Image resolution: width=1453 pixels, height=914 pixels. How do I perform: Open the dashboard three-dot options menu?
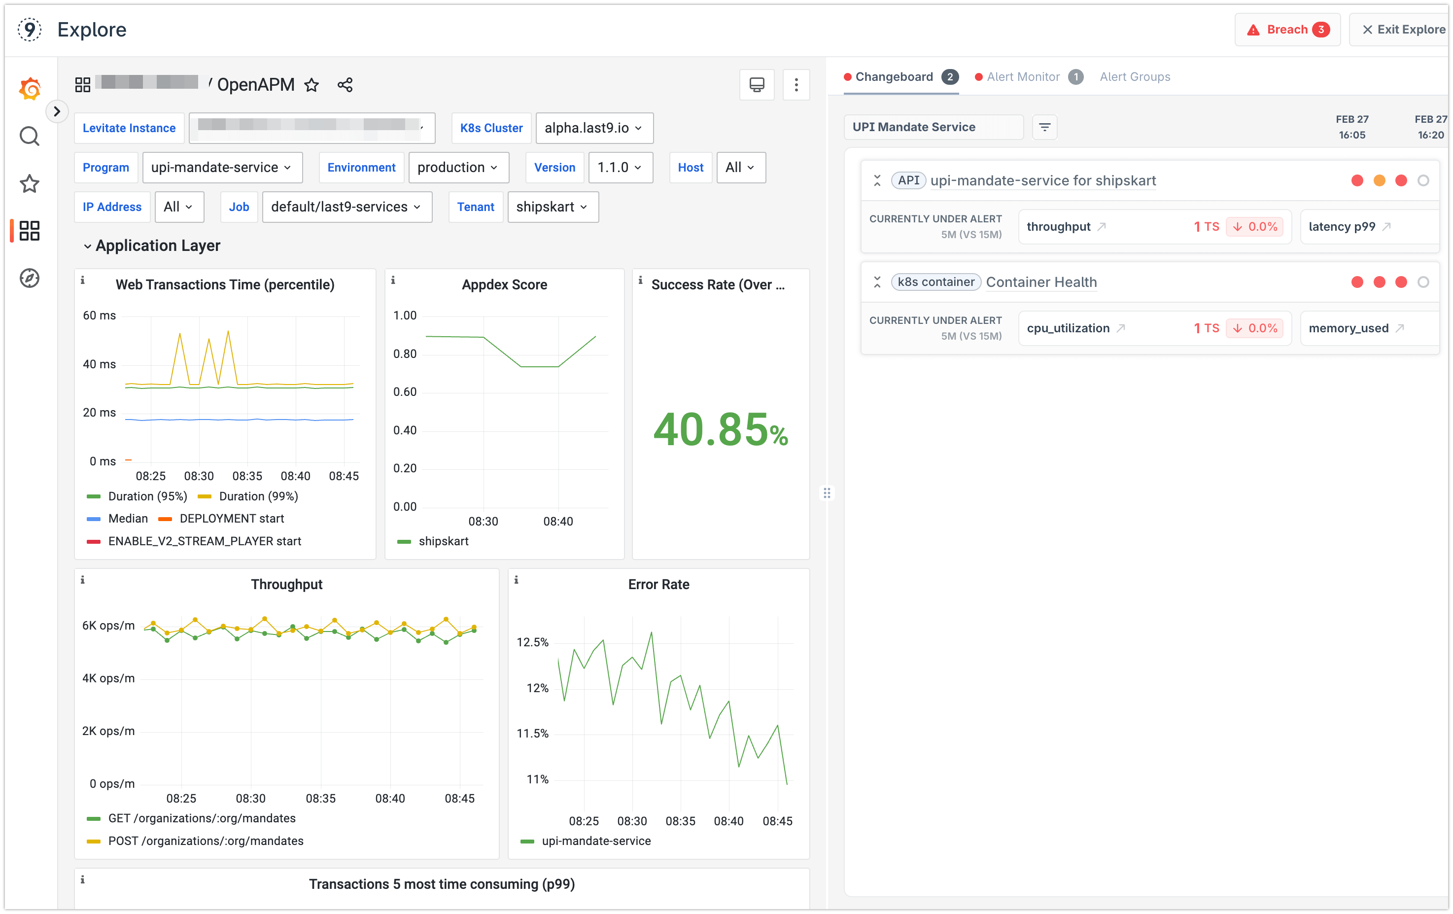coord(796,84)
